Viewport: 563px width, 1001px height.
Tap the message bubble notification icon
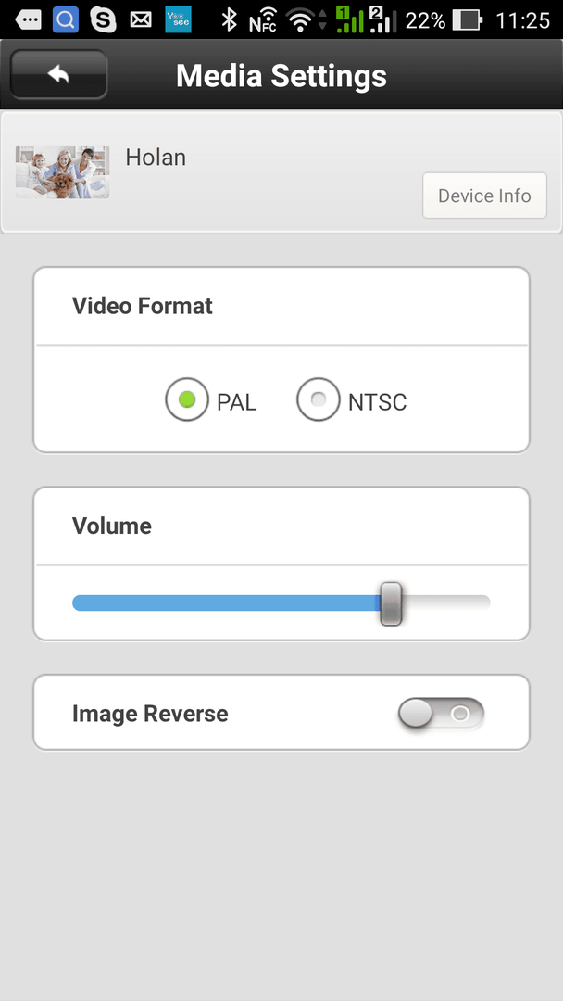tap(28, 20)
